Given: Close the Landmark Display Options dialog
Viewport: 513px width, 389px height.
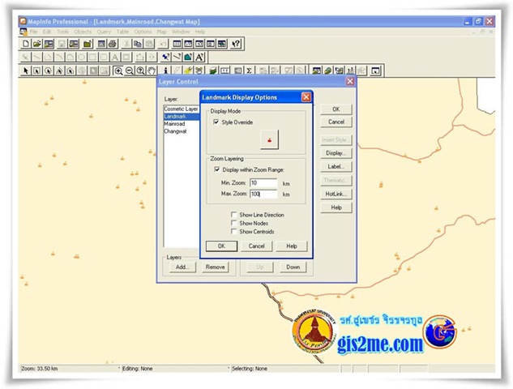Looking at the screenshot, I should point(306,97).
